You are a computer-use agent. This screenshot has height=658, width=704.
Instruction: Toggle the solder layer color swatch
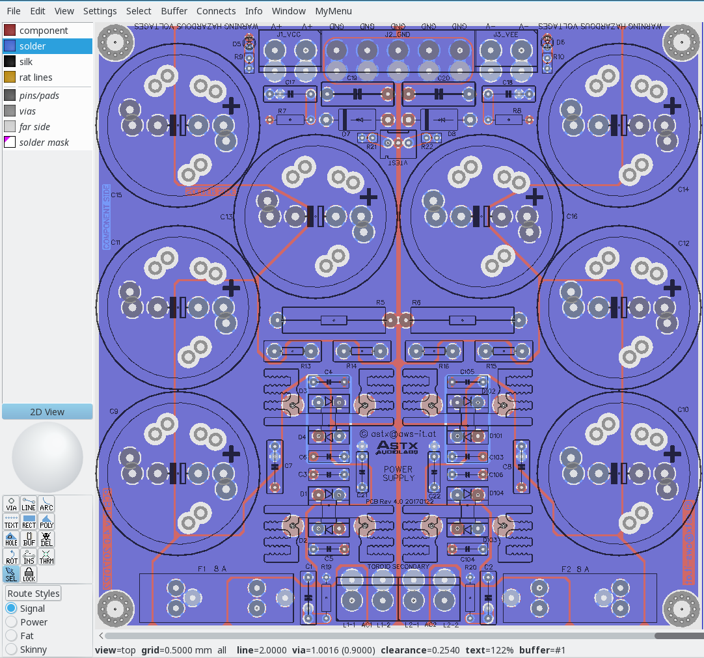10,46
